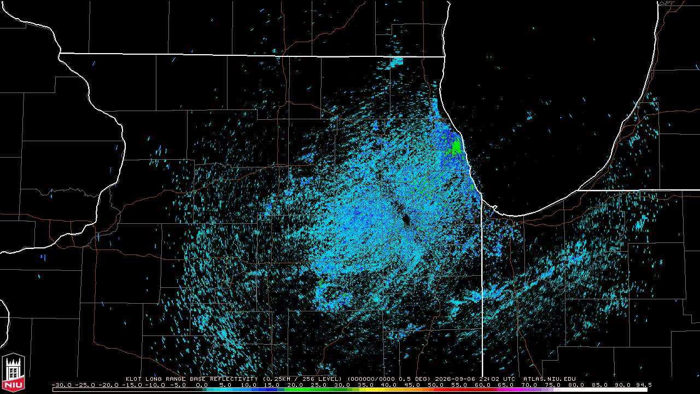
Task: Click the 0.25KM / 256 LEVEL text
Action: click(x=302, y=379)
